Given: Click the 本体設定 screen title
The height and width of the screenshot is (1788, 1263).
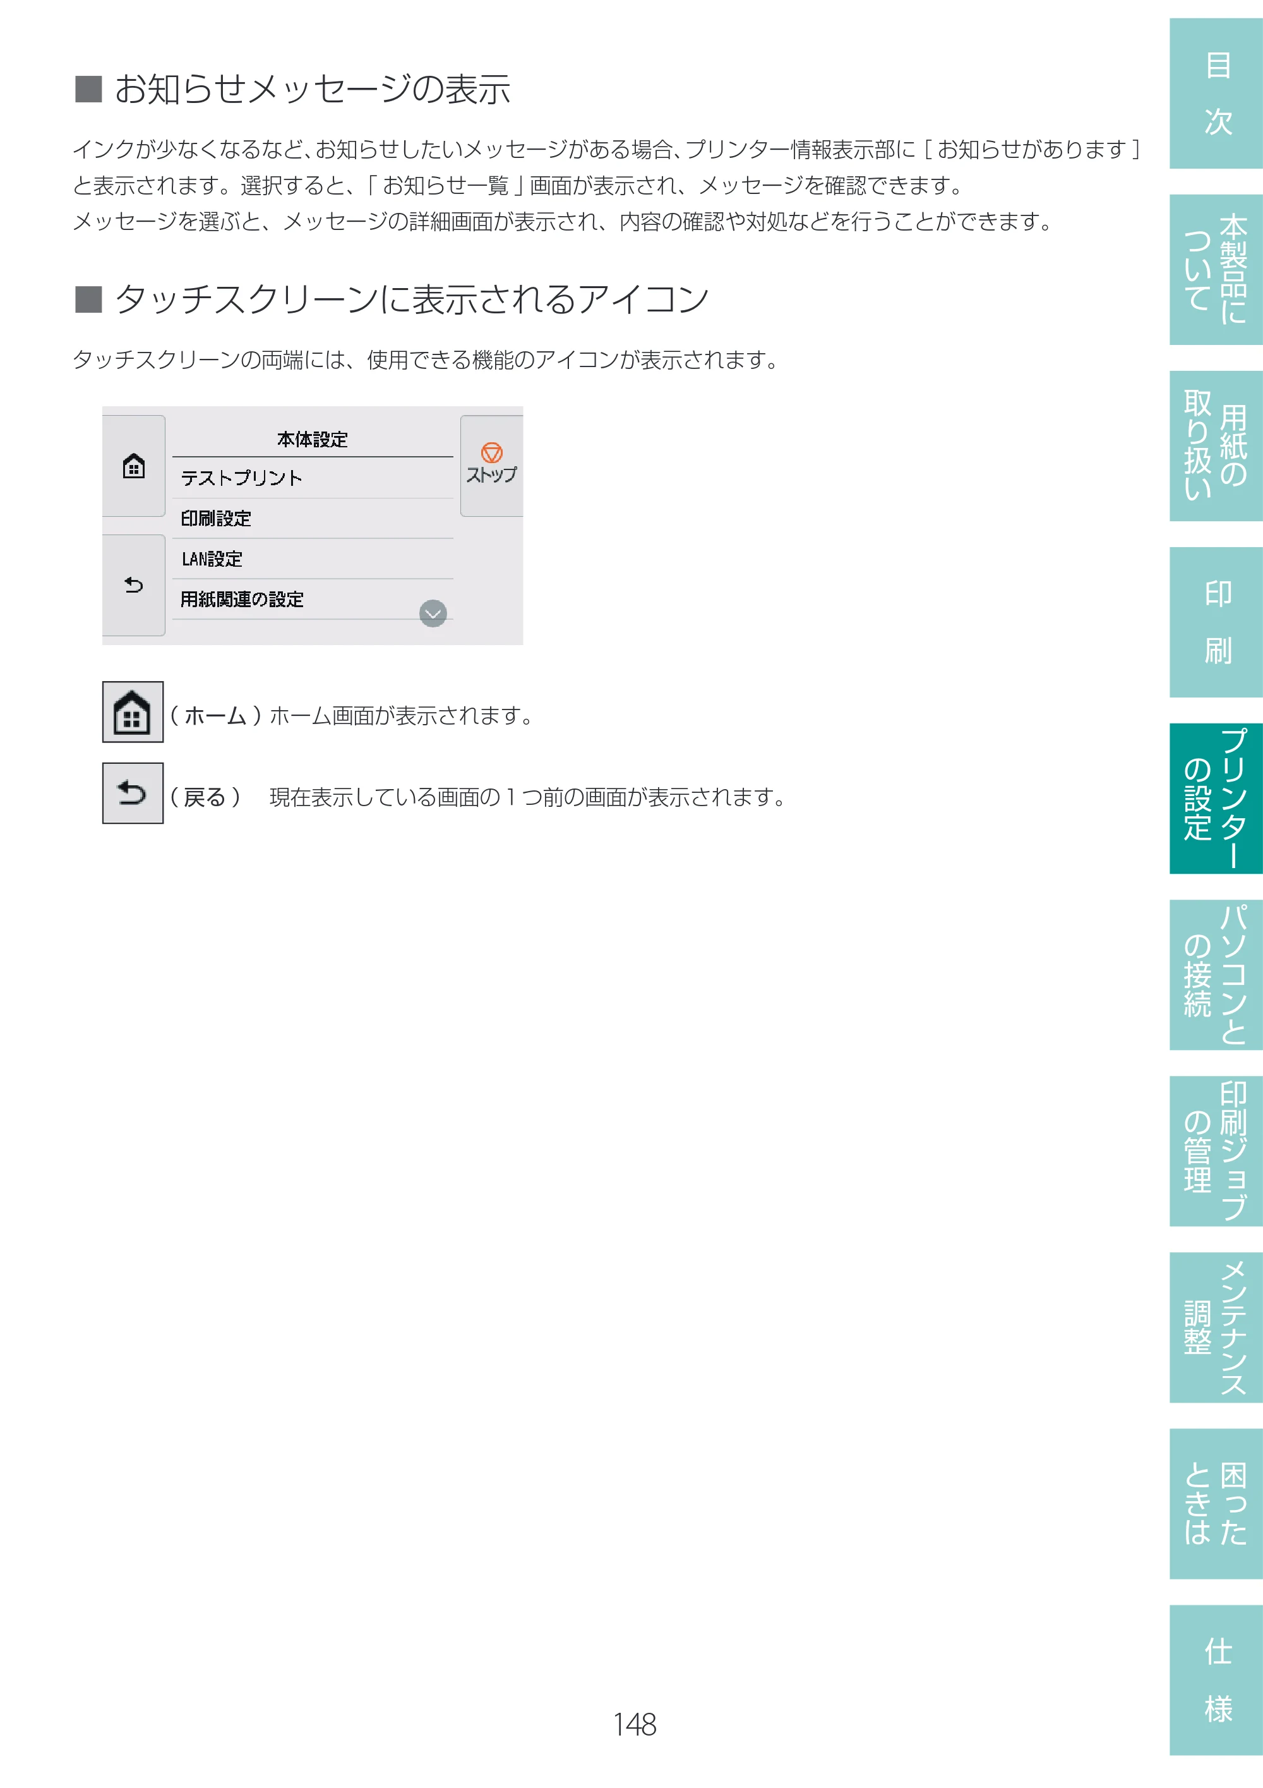Looking at the screenshot, I should tap(312, 439).
